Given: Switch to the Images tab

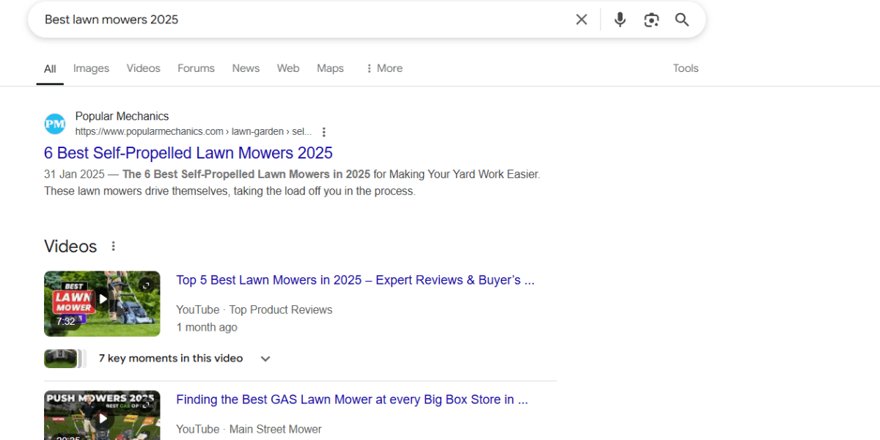Looking at the screenshot, I should 91,68.
